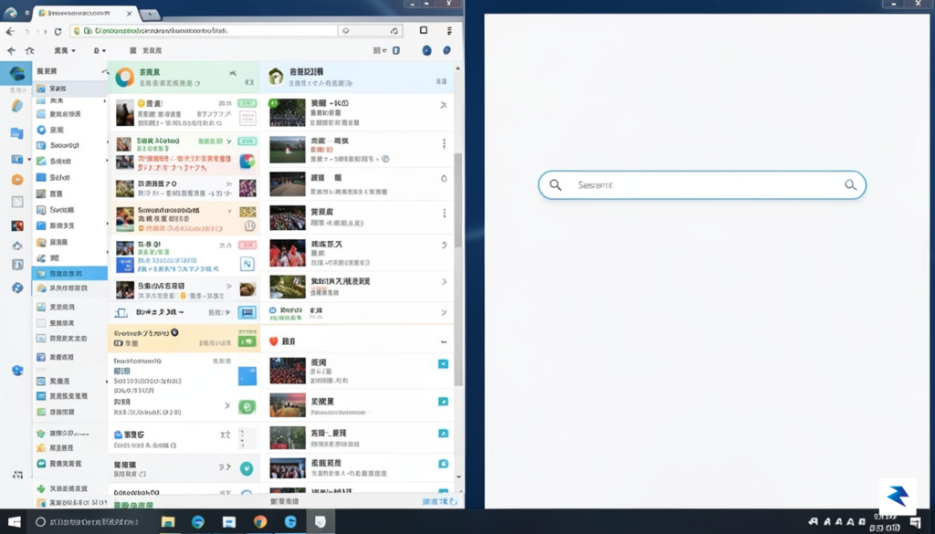The image size is (935, 534).
Task: Click the vertical scrollbar thumb of the list
Action: pos(458,268)
